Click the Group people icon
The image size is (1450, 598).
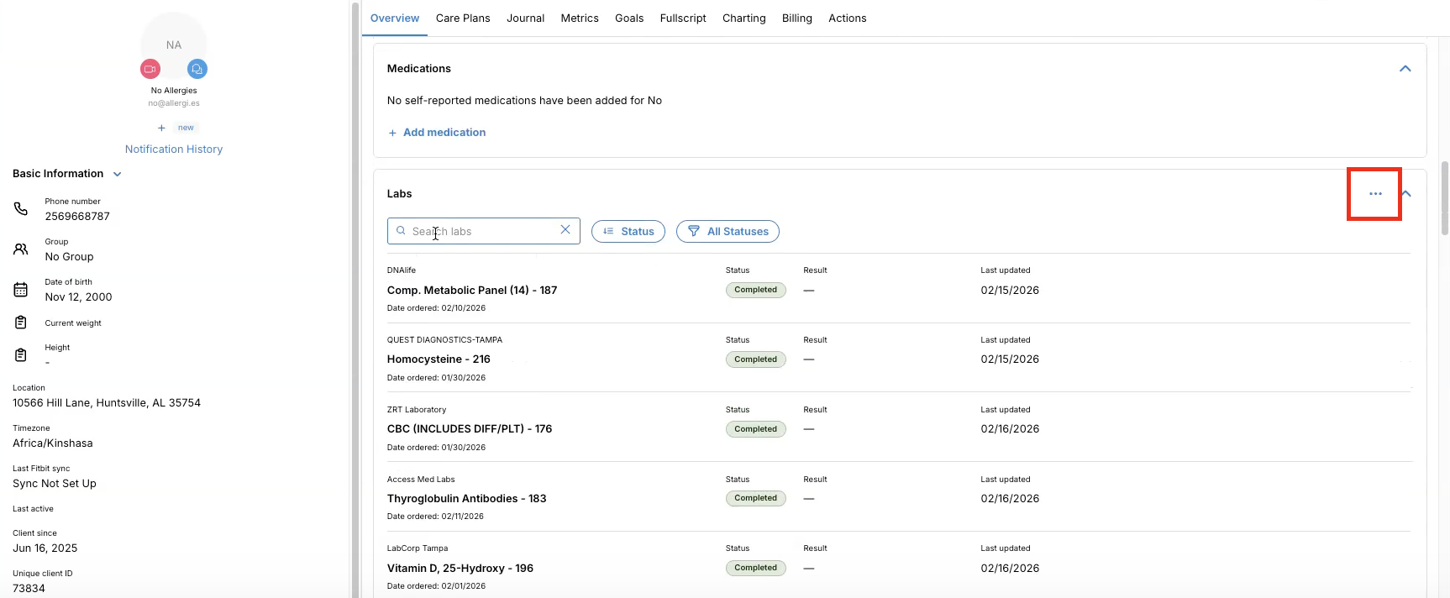point(21,249)
